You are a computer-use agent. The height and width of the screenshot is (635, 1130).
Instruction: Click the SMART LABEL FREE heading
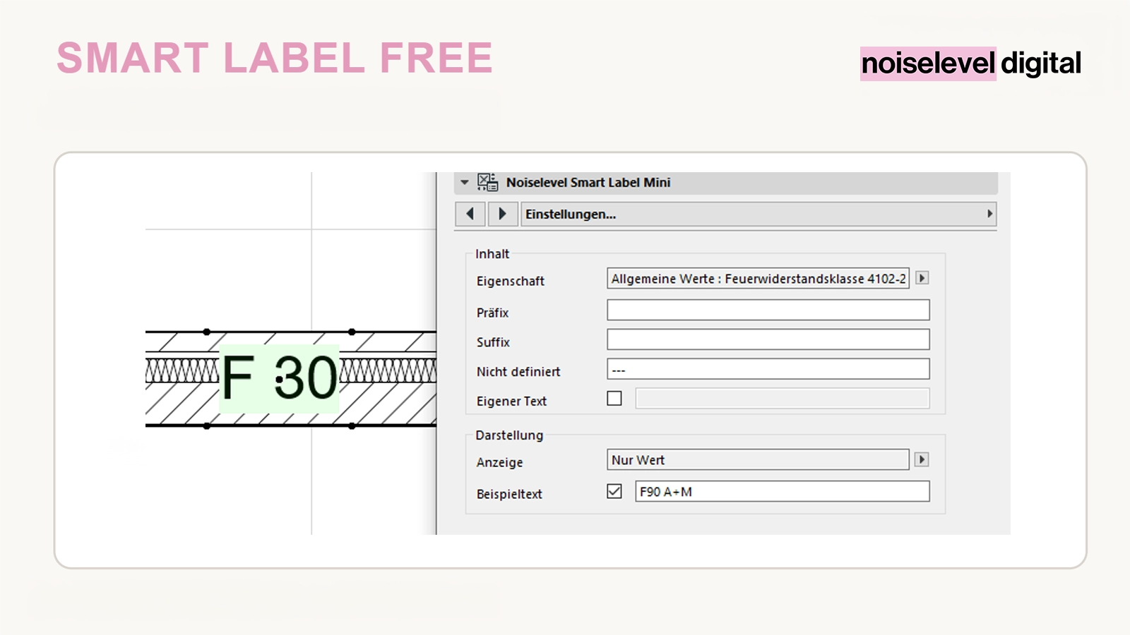click(275, 58)
